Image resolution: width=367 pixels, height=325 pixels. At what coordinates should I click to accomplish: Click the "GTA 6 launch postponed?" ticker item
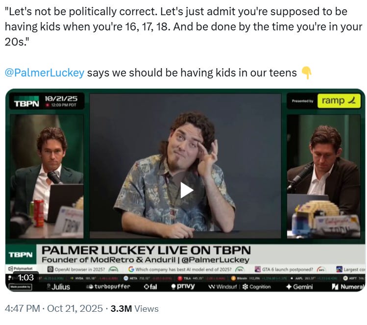(x=287, y=270)
